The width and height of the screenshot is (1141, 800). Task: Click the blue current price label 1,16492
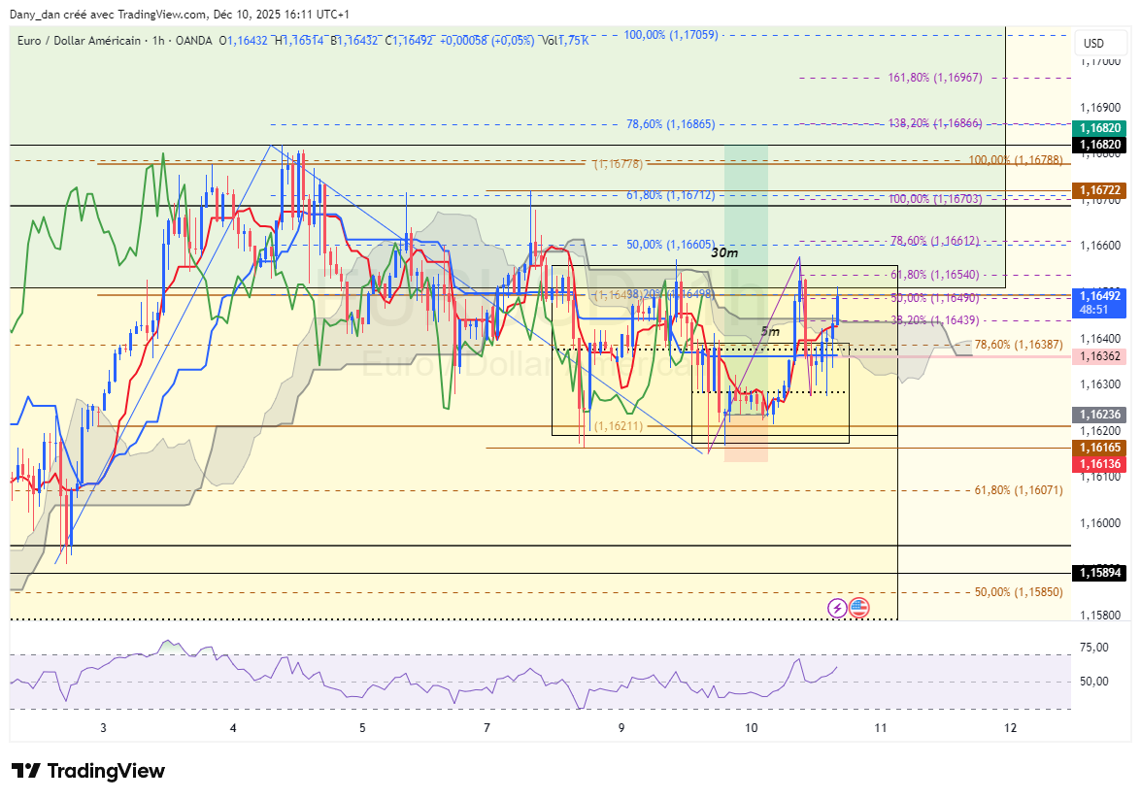[1099, 303]
